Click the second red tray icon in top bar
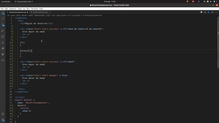219x123 pixels. (x=193, y=1)
